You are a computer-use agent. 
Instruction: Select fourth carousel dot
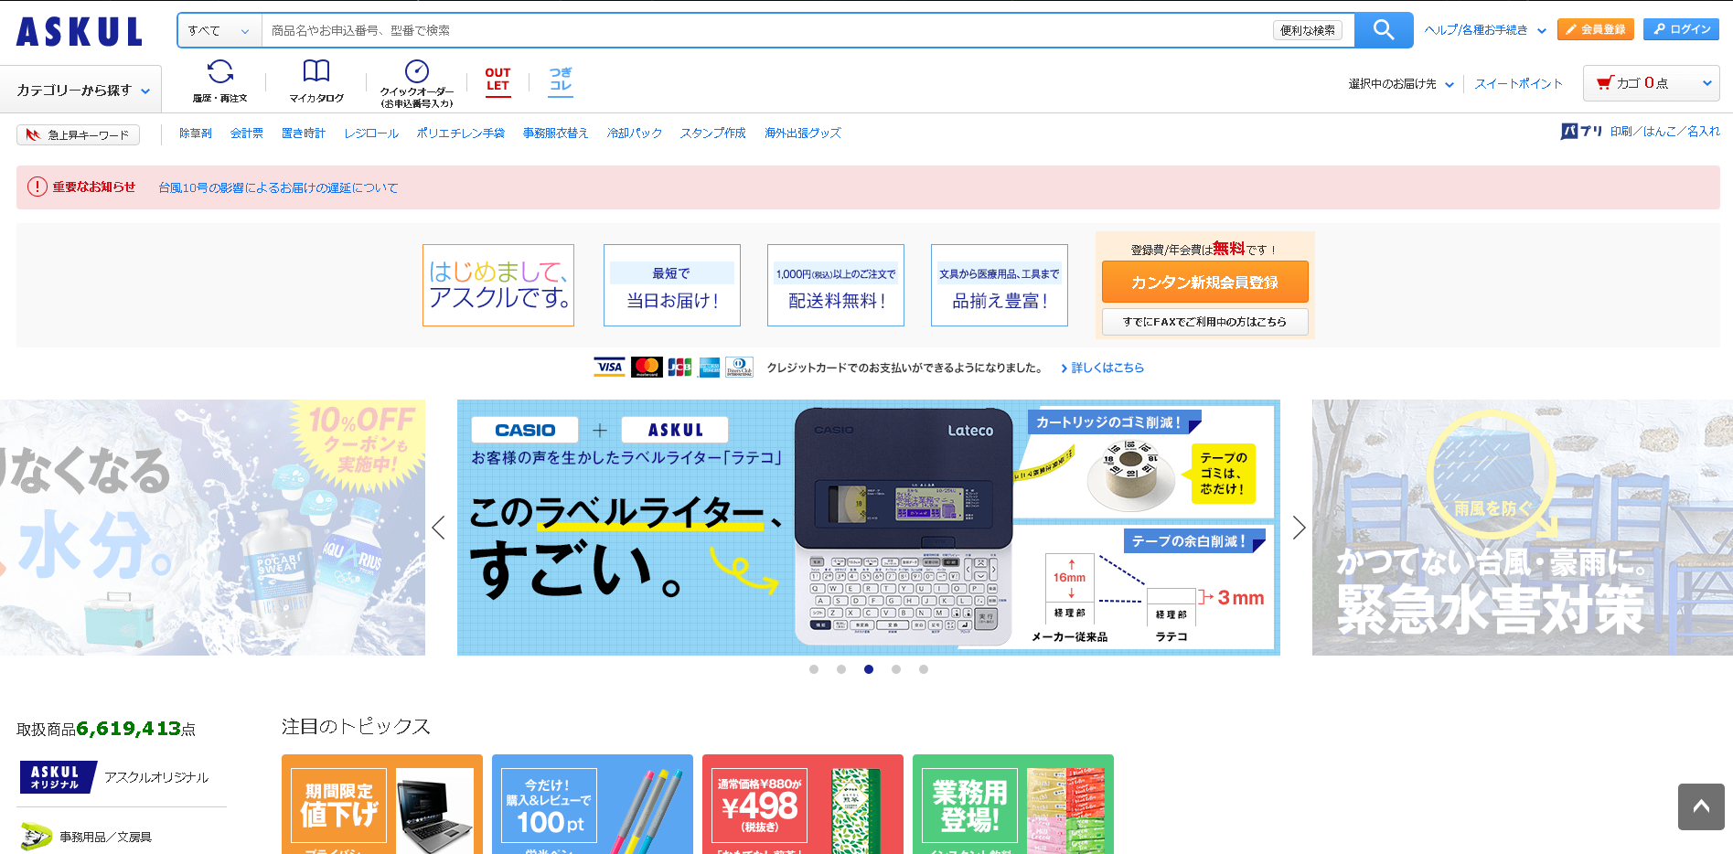click(x=896, y=669)
